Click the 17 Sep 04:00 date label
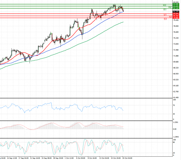This screenshot has height=160, width=181. tap(24, 158)
